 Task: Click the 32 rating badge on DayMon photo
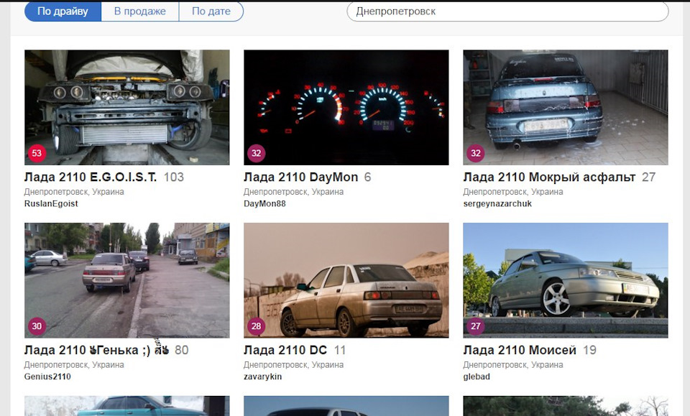[x=256, y=153]
